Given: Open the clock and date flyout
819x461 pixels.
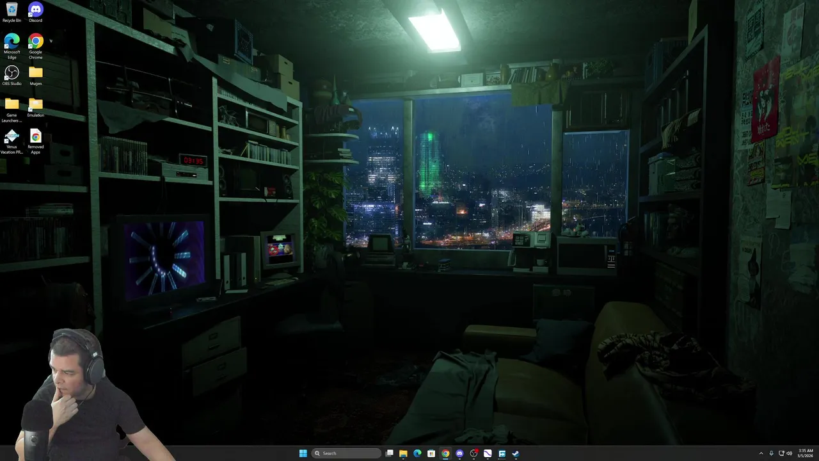Looking at the screenshot, I should point(806,453).
